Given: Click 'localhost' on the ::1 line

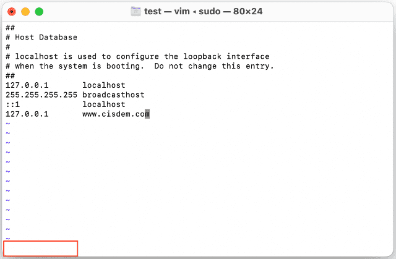Looking at the screenshot, I should pyautogui.click(x=103, y=104).
